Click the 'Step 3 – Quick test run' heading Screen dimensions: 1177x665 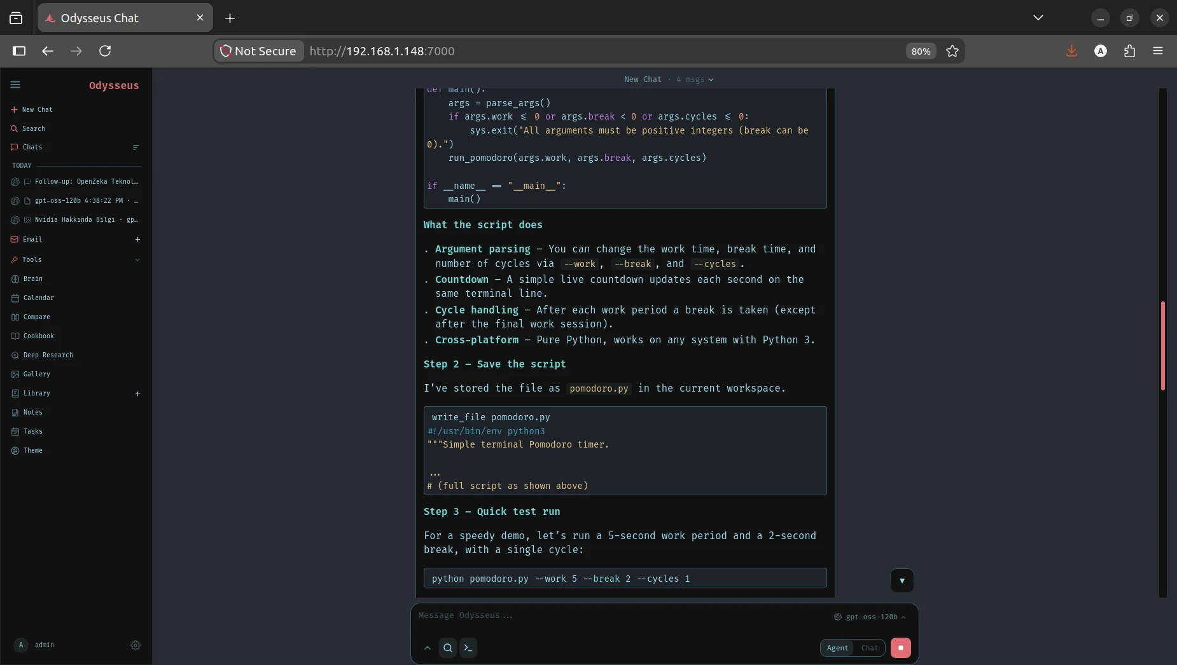coord(492,512)
